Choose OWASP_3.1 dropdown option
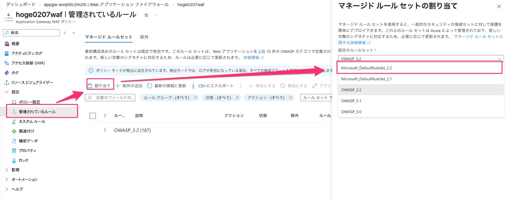507x201 pixels. tap(421, 101)
